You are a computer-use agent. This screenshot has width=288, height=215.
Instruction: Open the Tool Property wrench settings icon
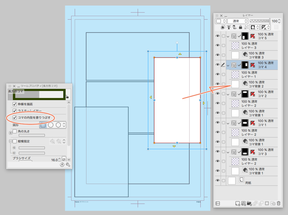68,164
